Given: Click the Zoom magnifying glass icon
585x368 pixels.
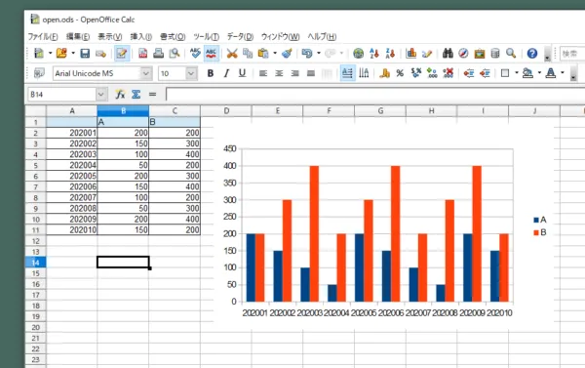Looking at the screenshot, I should pyautogui.click(x=511, y=54).
